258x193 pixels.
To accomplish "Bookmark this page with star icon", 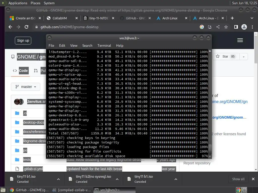I will pyautogui.click(x=226, y=27).
